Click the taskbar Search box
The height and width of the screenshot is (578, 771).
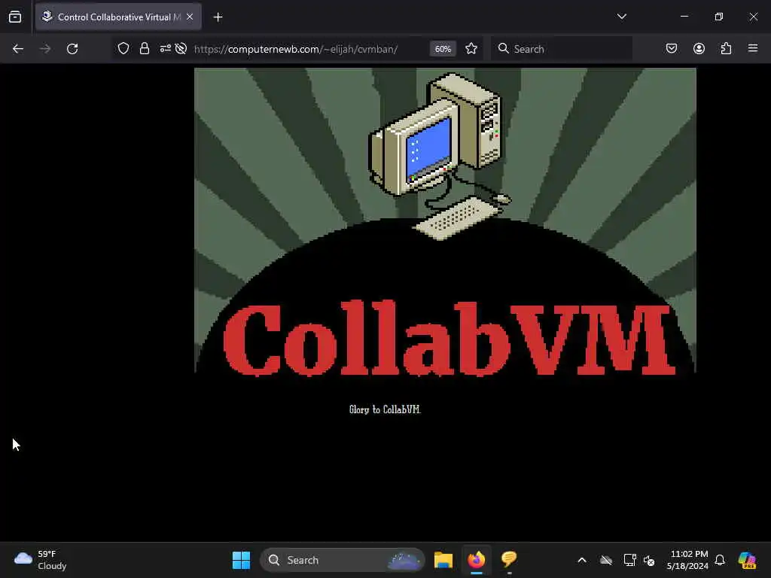343,560
